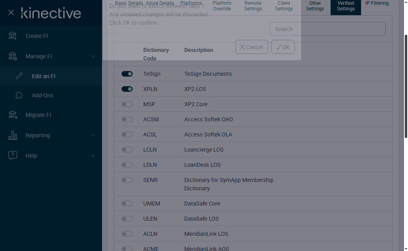
Task: Open the Platform Override tab
Action: click(x=222, y=6)
